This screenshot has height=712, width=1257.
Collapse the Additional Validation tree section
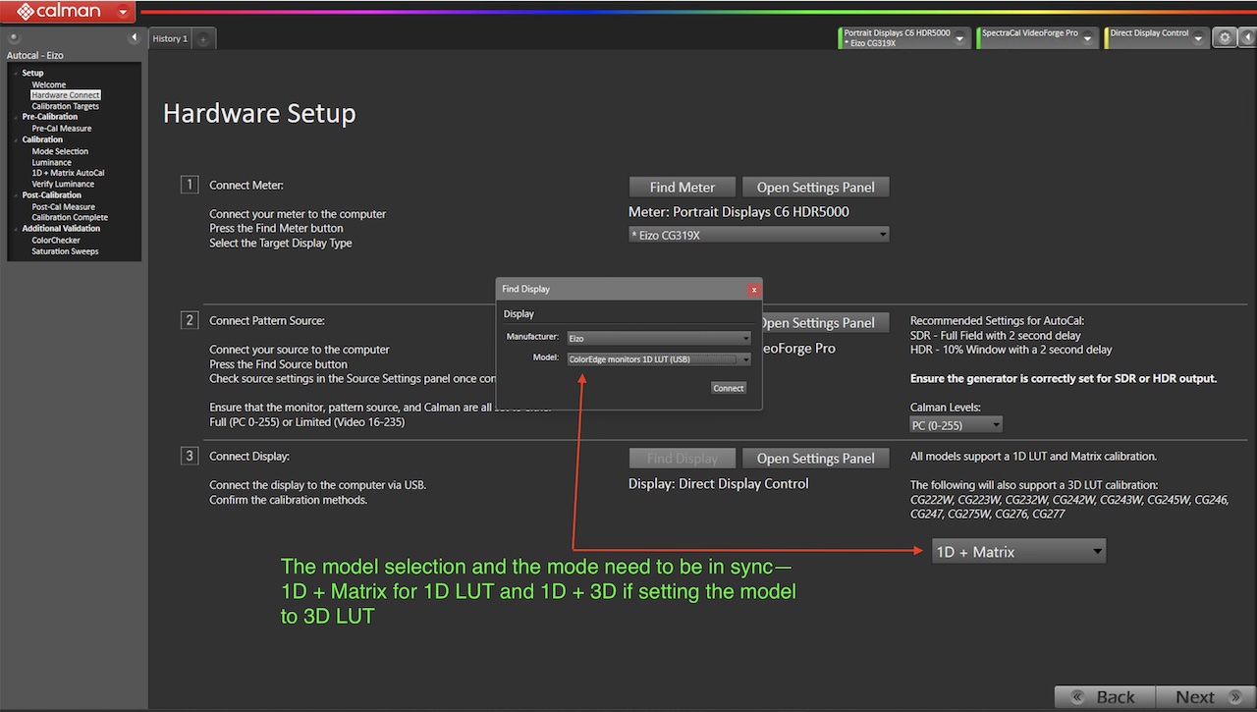(x=16, y=228)
